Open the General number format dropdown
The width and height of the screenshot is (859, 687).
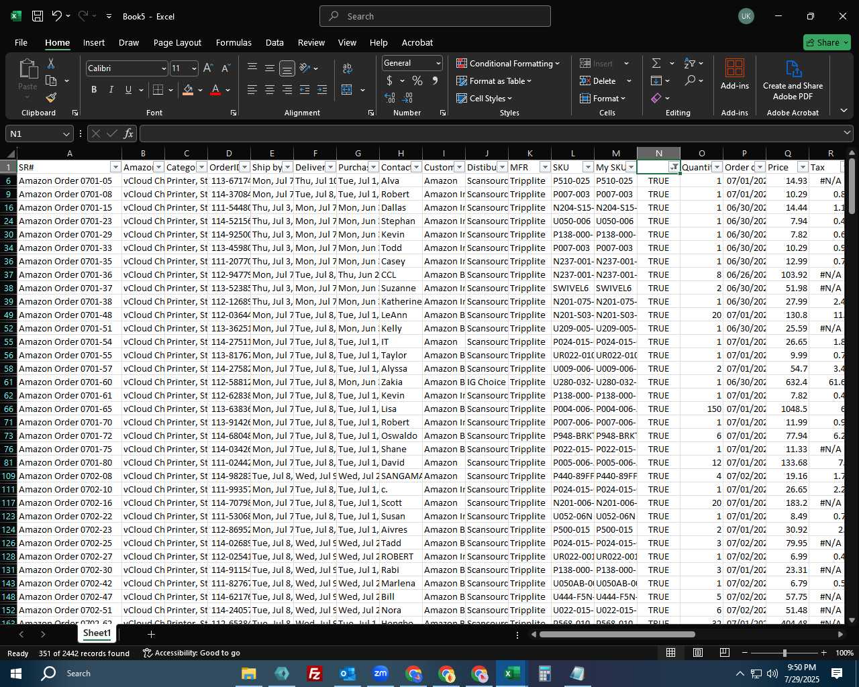438,63
